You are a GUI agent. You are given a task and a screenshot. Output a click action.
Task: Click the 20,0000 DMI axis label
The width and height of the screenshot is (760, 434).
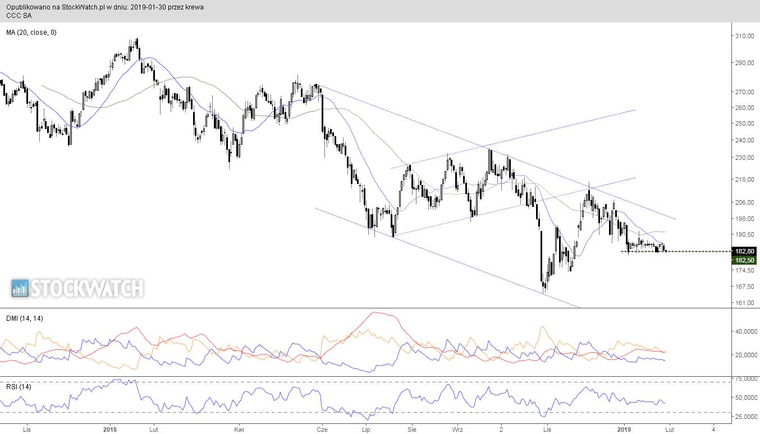click(745, 355)
